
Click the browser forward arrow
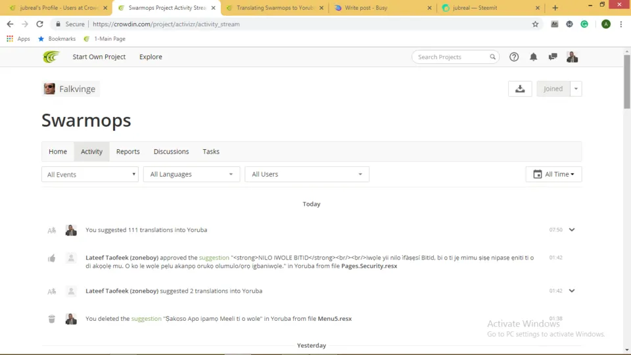(x=25, y=24)
